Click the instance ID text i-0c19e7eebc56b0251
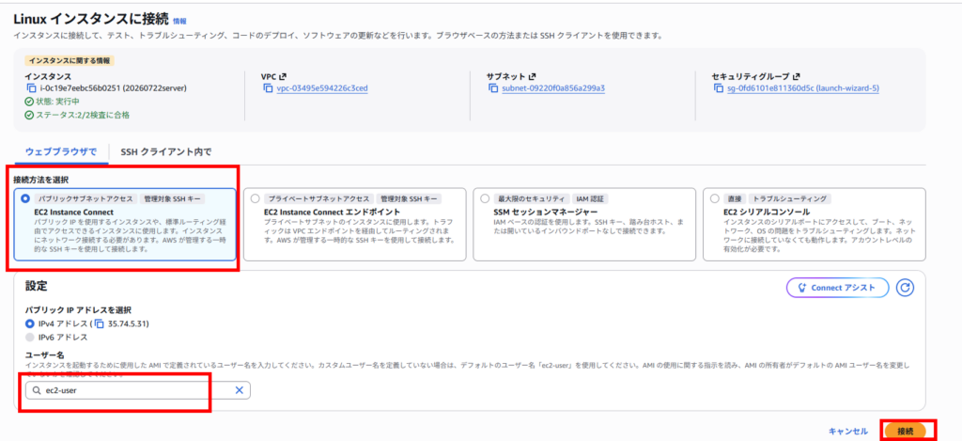Viewport: 962px width, 441px height. pos(79,87)
